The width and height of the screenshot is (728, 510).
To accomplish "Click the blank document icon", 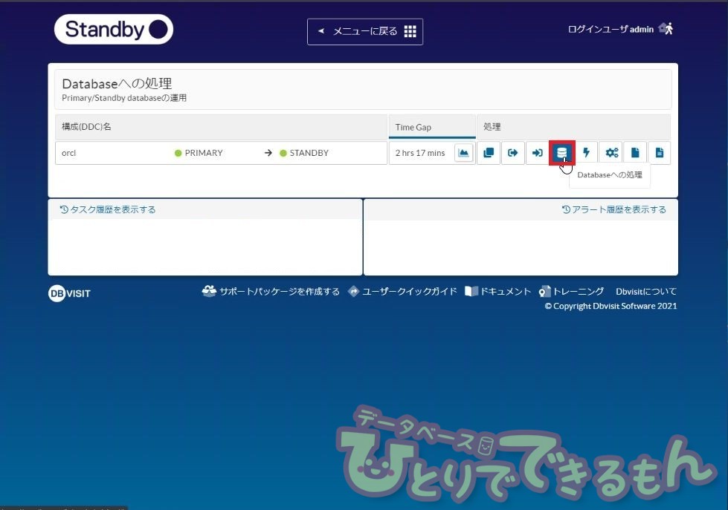I will point(634,153).
